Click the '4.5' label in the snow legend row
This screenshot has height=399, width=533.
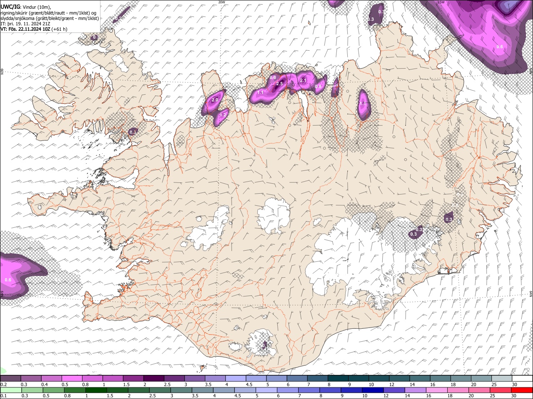[249, 384]
